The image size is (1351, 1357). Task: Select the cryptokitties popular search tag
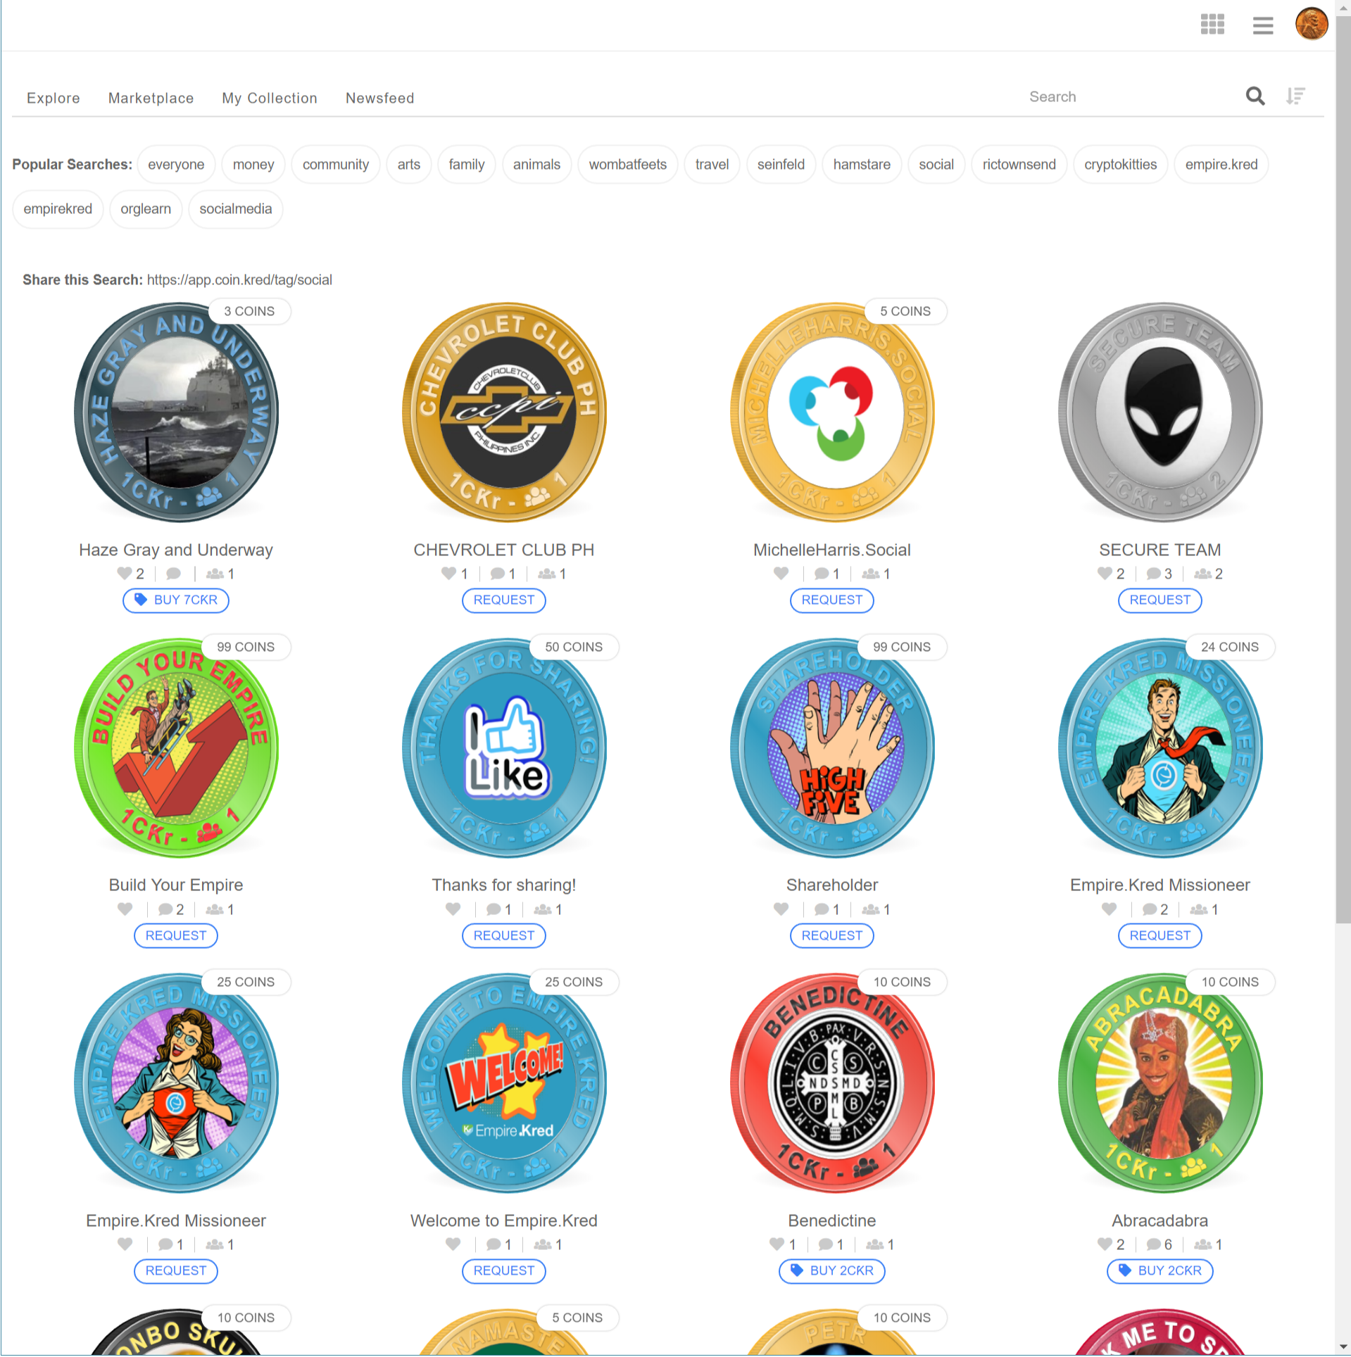click(1120, 164)
